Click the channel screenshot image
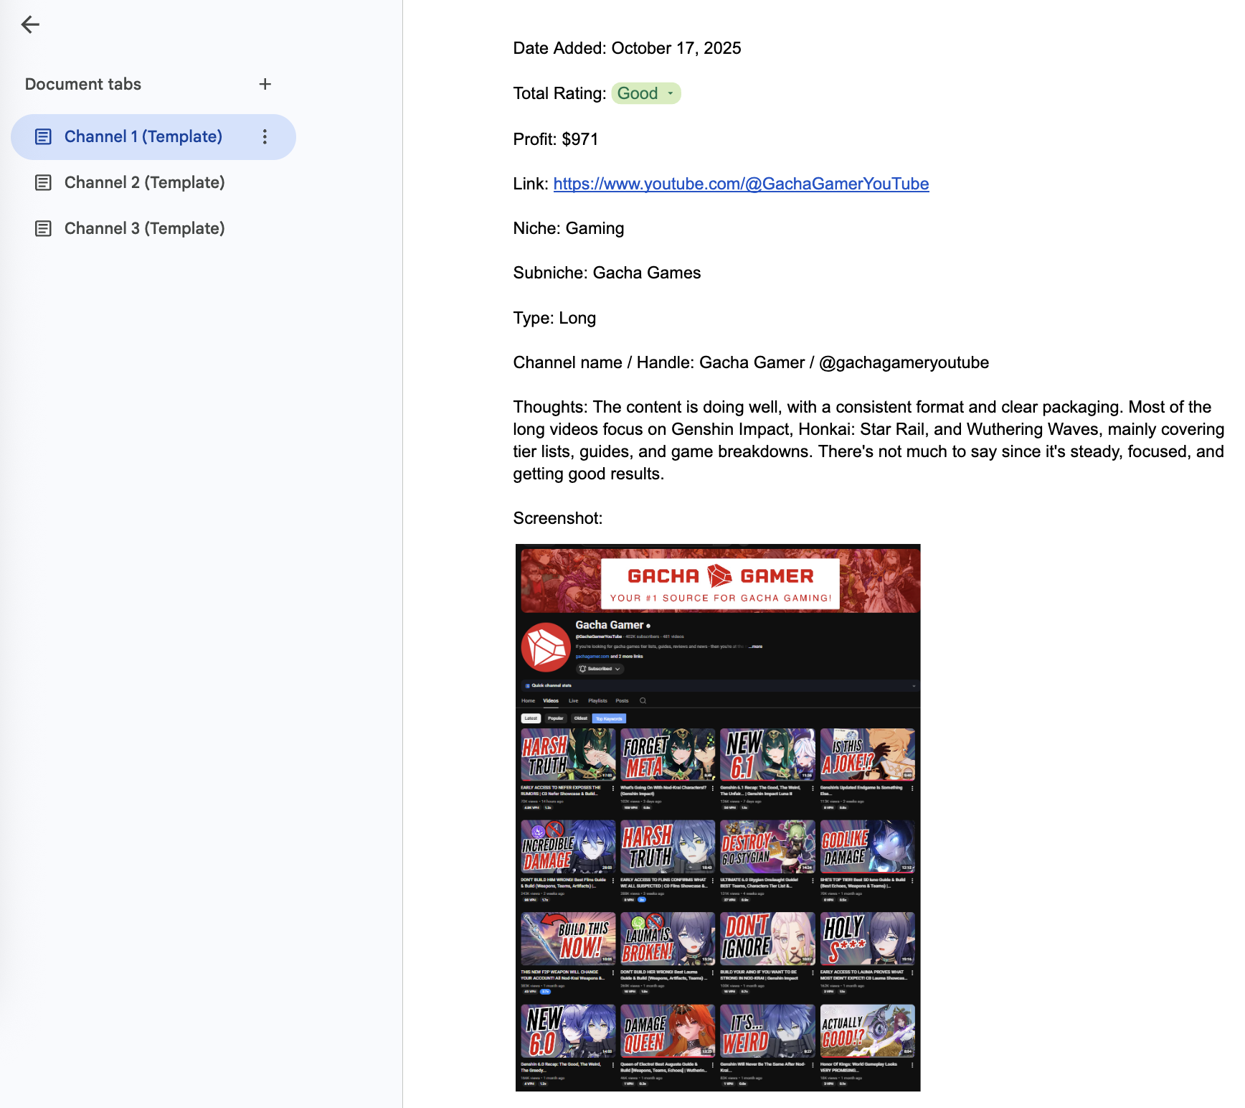Viewport: 1245px width, 1108px height. (x=718, y=817)
